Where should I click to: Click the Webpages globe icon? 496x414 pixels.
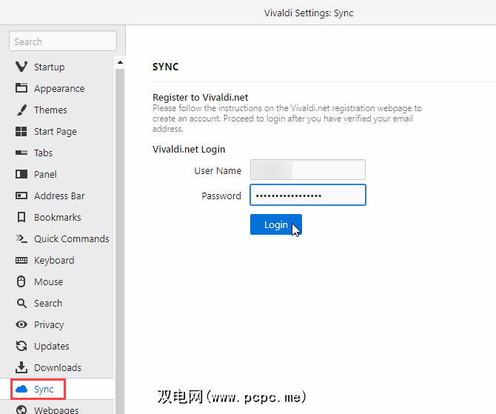pyautogui.click(x=21, y=410)
